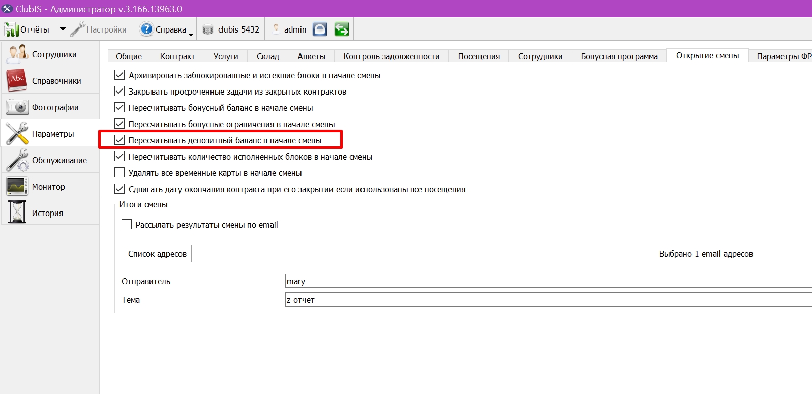Image resolution: width=812 pixels, height=394 pixels.
Task: Switch to the Контроль задолженности tab
Action: (392, 56)
